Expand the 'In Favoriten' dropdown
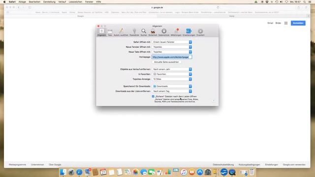The width and height of the screenshot is (315, 177). [172, 74]
